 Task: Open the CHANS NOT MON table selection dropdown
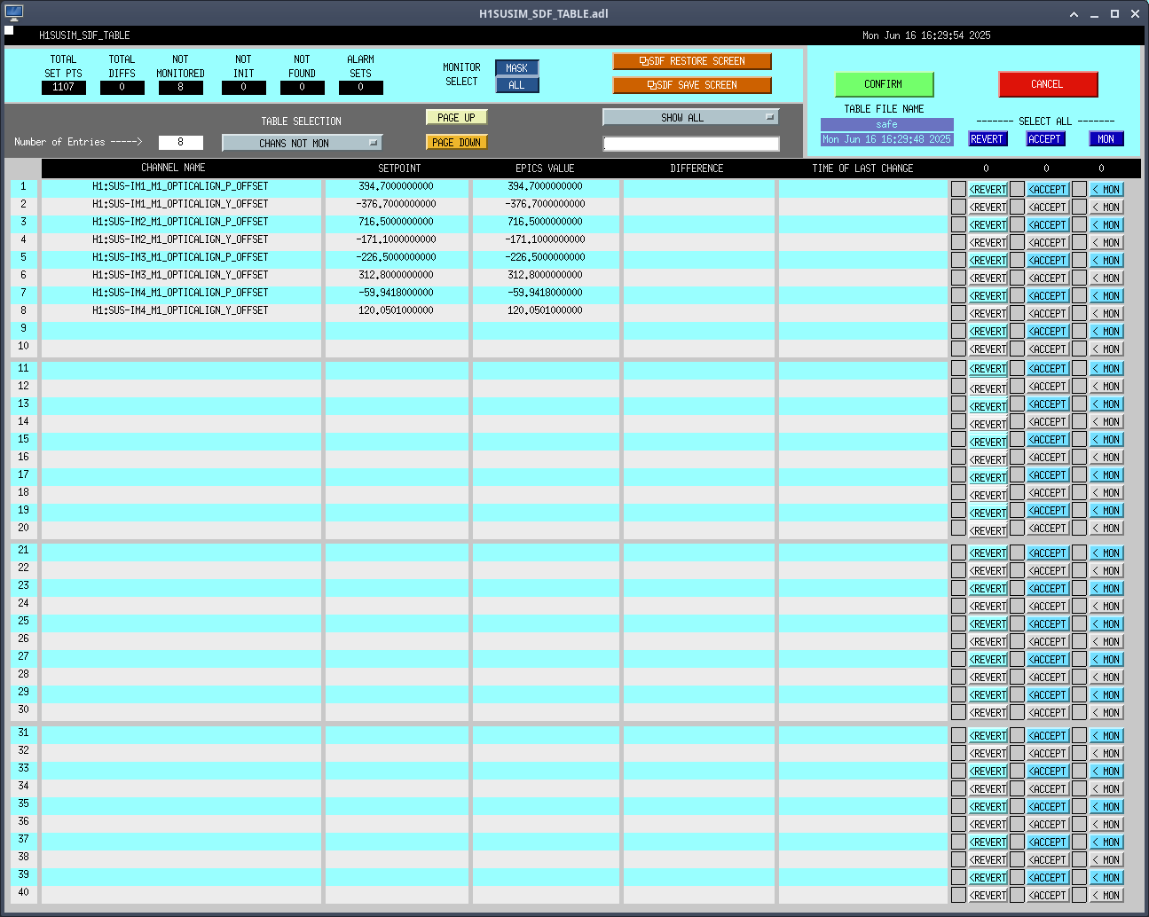click(302, 143)
